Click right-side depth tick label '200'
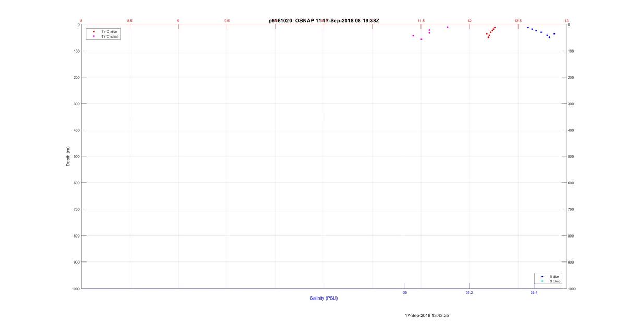Viewport: 626px width, 324px height. tap(571, 77)
